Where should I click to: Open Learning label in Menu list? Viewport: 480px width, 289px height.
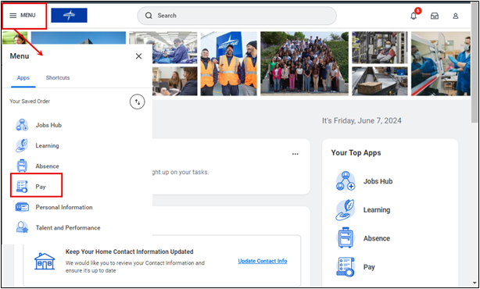pos(47,145)
